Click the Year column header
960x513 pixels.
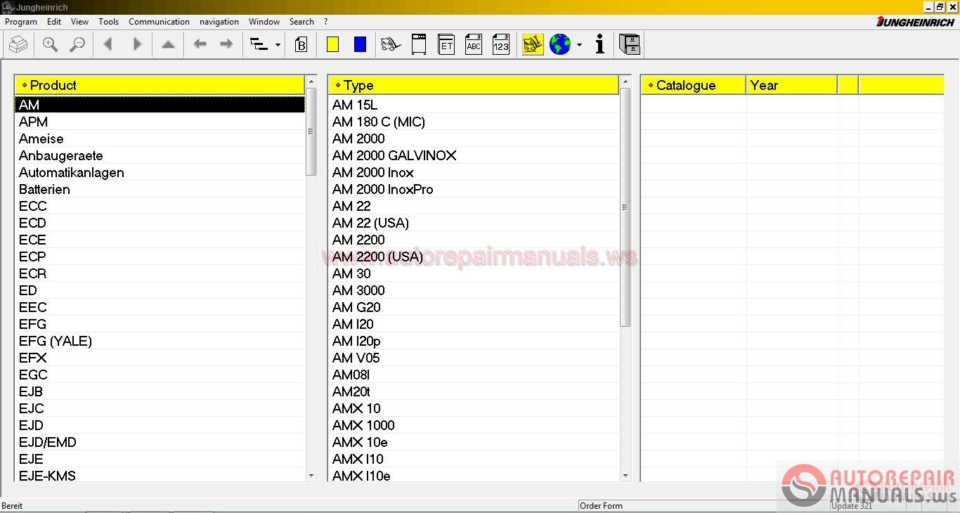click(792, 85)
